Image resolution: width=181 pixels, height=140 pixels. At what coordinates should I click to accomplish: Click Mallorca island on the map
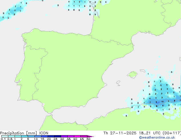tap(132, 75)
